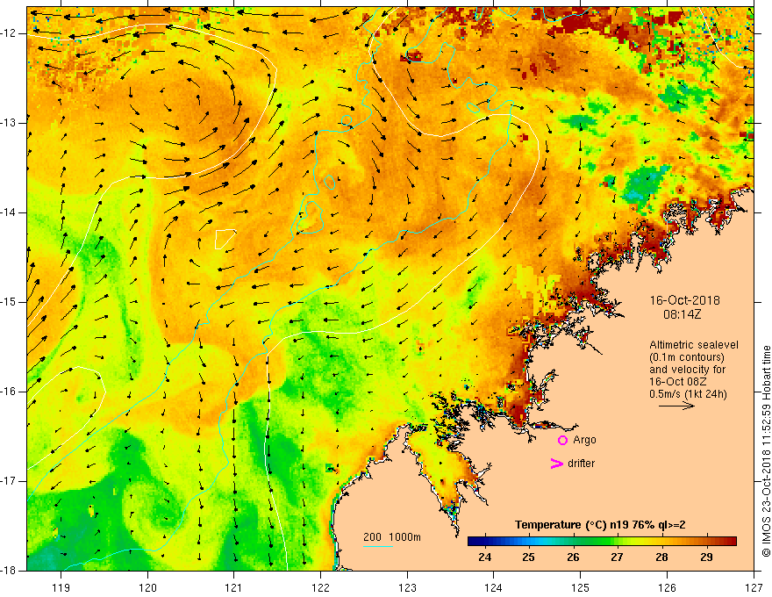This screenshot has width=772, height=597.
Task: Click the '-18' latitude axis label
Action: 10,571
